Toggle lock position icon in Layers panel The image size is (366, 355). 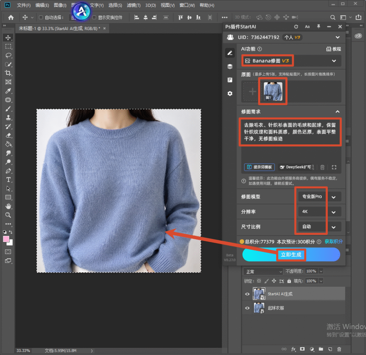[274, 281]
